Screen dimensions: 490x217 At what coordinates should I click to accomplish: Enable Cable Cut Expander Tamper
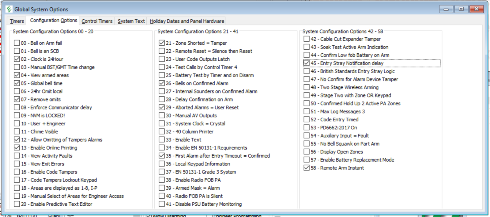(x=307, y=39)
